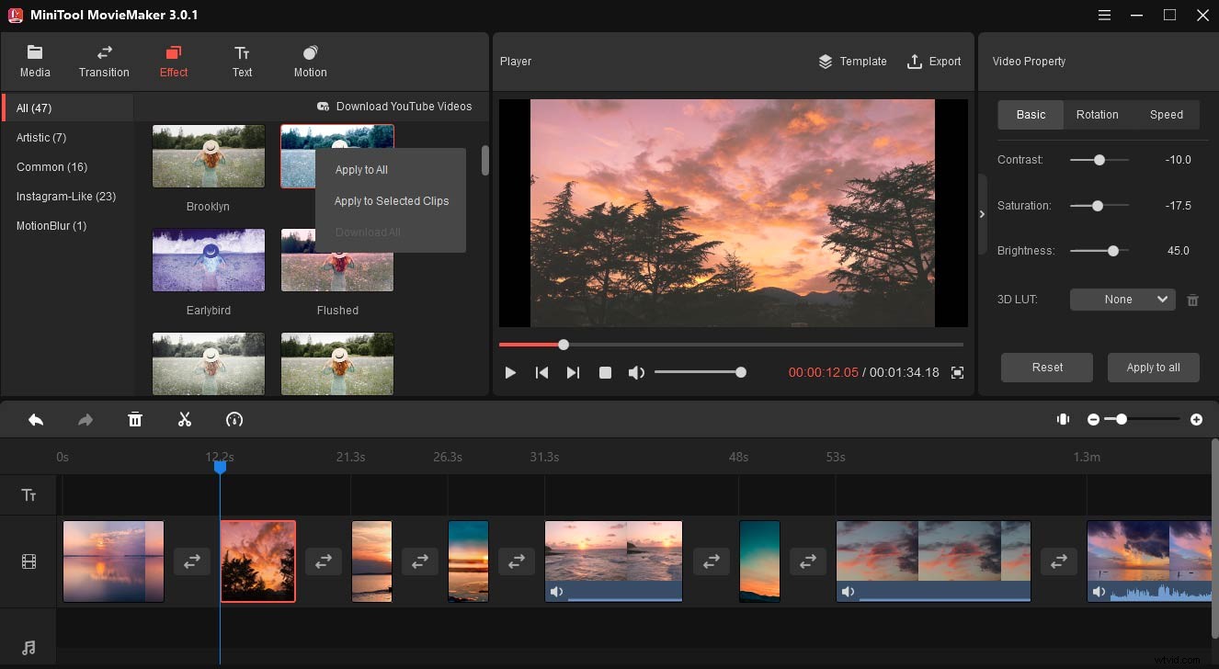This screenshot has width=1219, height=669.
Task: Click the Reset button
Action: [1046, 367]
